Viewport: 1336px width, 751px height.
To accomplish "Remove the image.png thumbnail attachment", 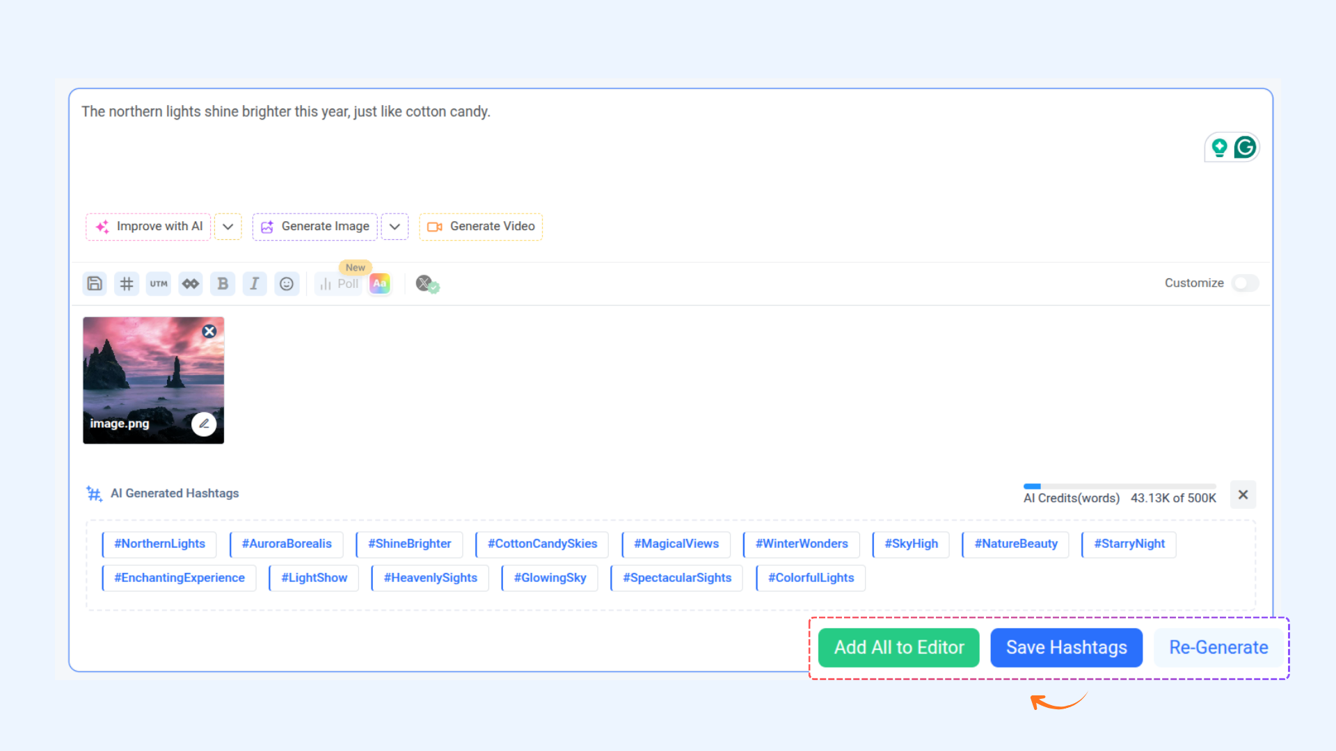I will click(x=209, y=332).
